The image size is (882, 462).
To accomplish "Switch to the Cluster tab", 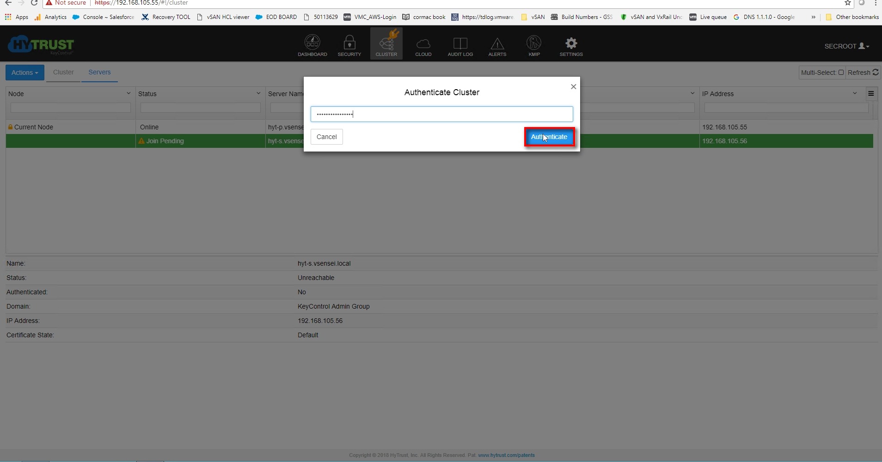I will click(x=63, y=72).
